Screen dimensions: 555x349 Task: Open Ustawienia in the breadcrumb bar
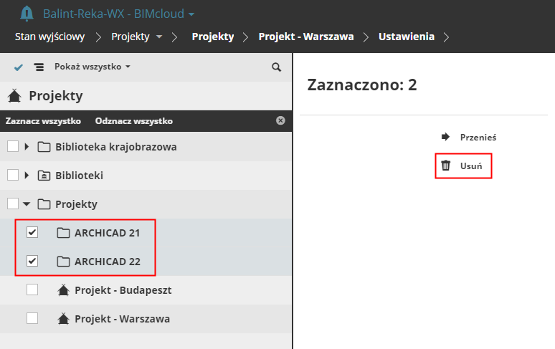[x=407, y=37]
